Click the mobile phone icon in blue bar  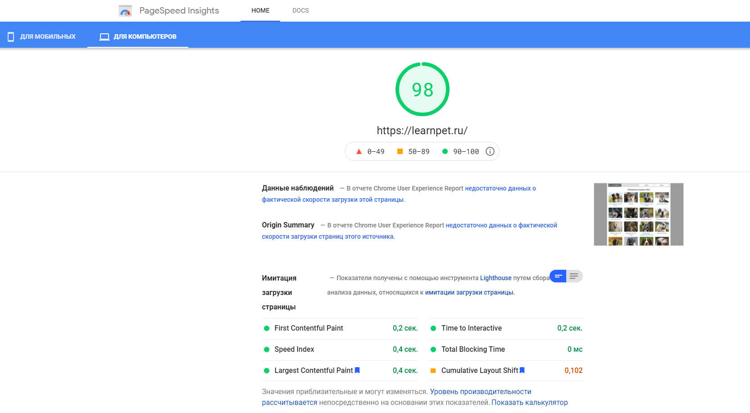pyautogui.click(x=11, y=36)
